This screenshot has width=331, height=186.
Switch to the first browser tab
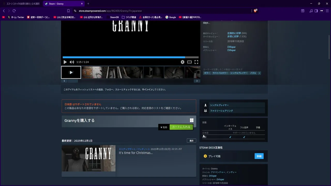(x=22, y=4)
